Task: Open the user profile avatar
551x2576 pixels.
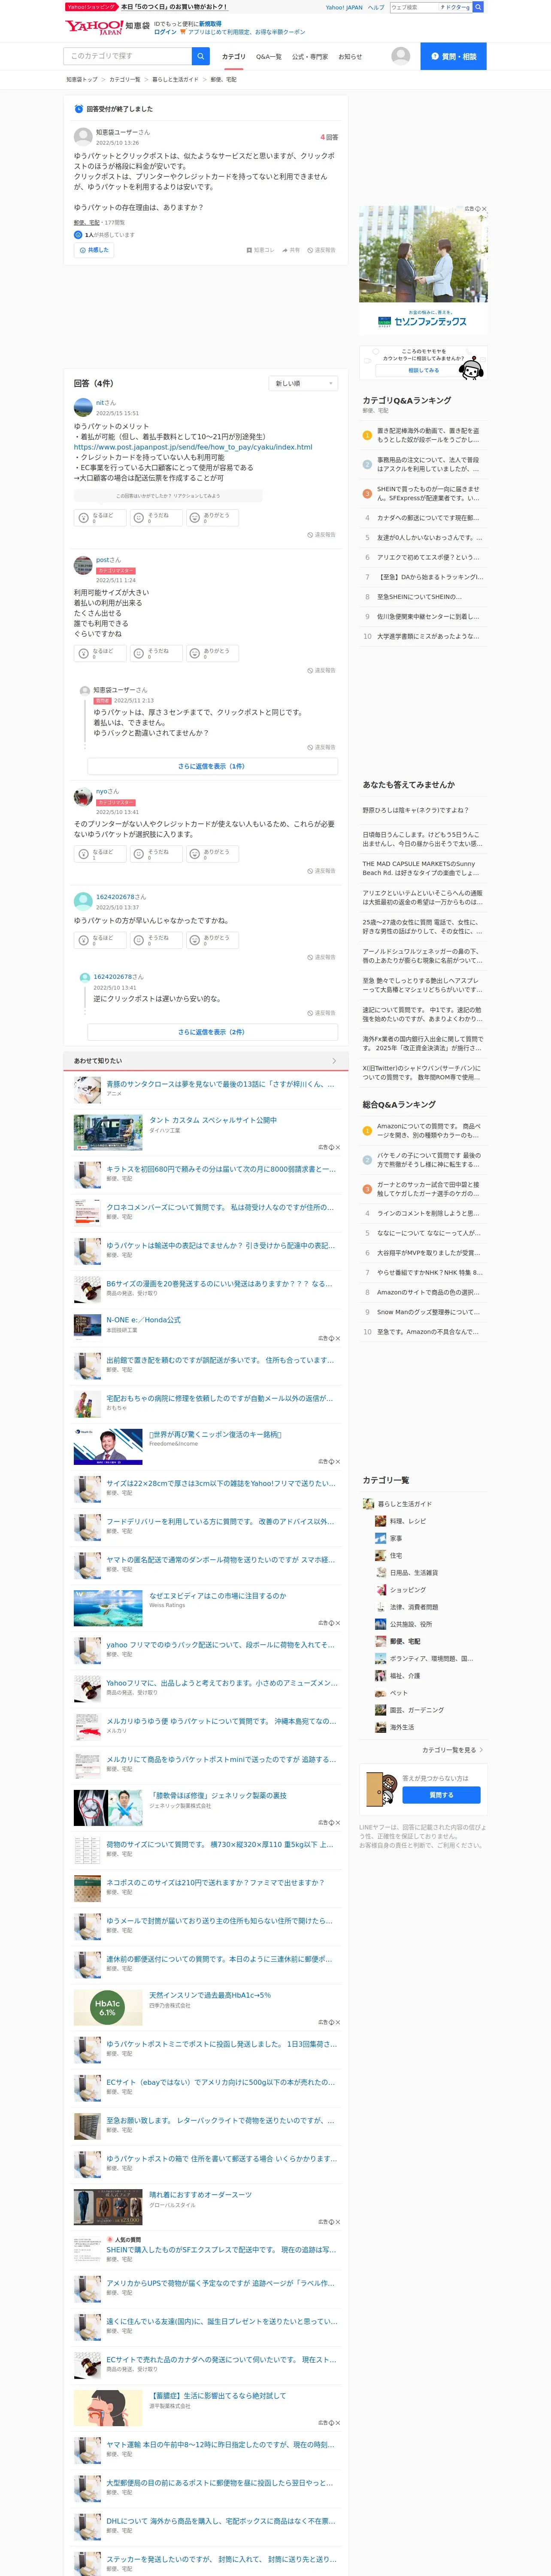Action: click(401, 56)
